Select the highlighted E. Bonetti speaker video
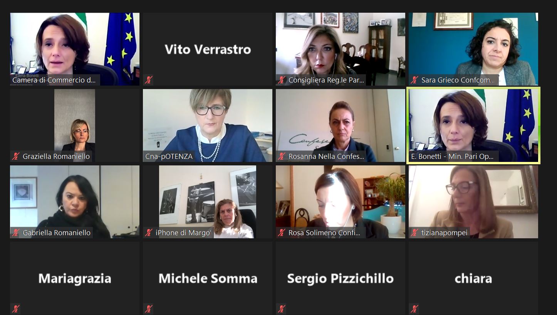 [473, 125]
